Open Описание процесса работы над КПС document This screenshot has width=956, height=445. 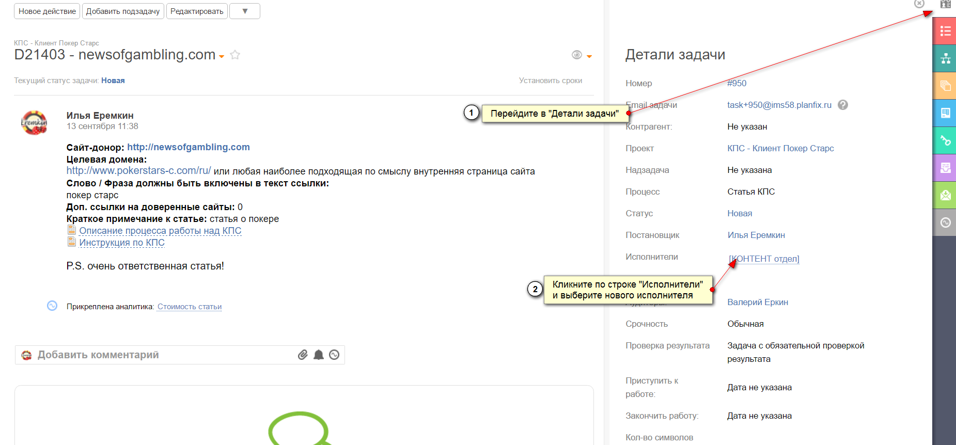(x=160, y=231)
